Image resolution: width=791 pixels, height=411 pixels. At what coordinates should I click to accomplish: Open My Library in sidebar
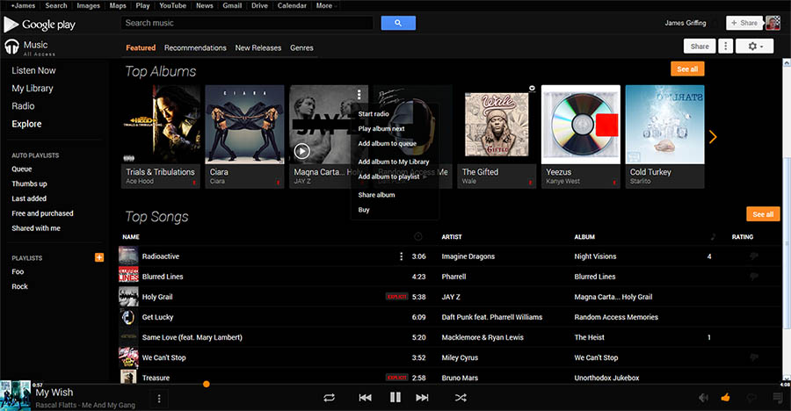click(33, 88)
